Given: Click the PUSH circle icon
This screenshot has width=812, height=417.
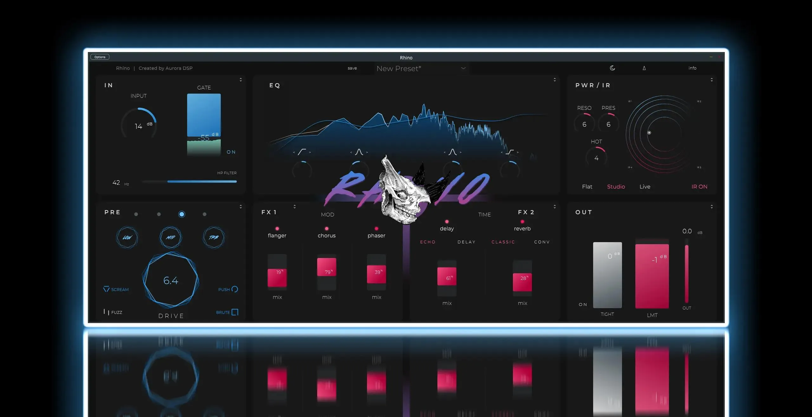Looking at the screenshot, I should click(x=235, y=289).
